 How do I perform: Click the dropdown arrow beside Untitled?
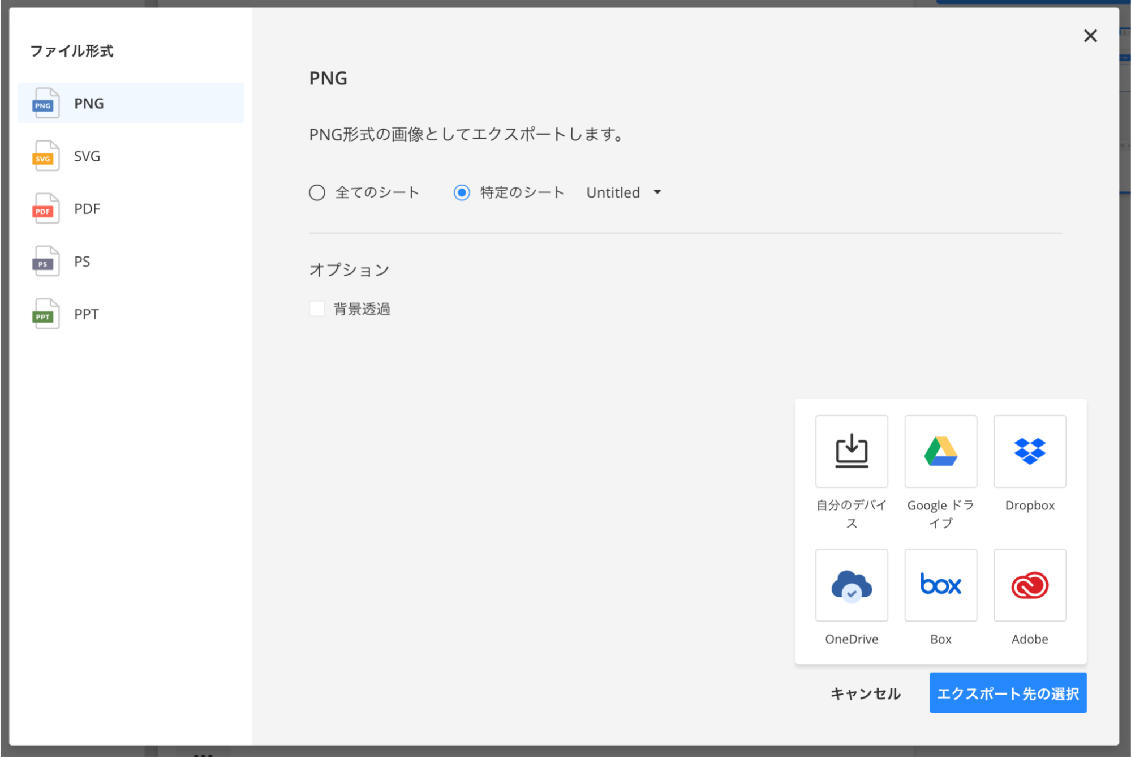click(x=657, y=192)
